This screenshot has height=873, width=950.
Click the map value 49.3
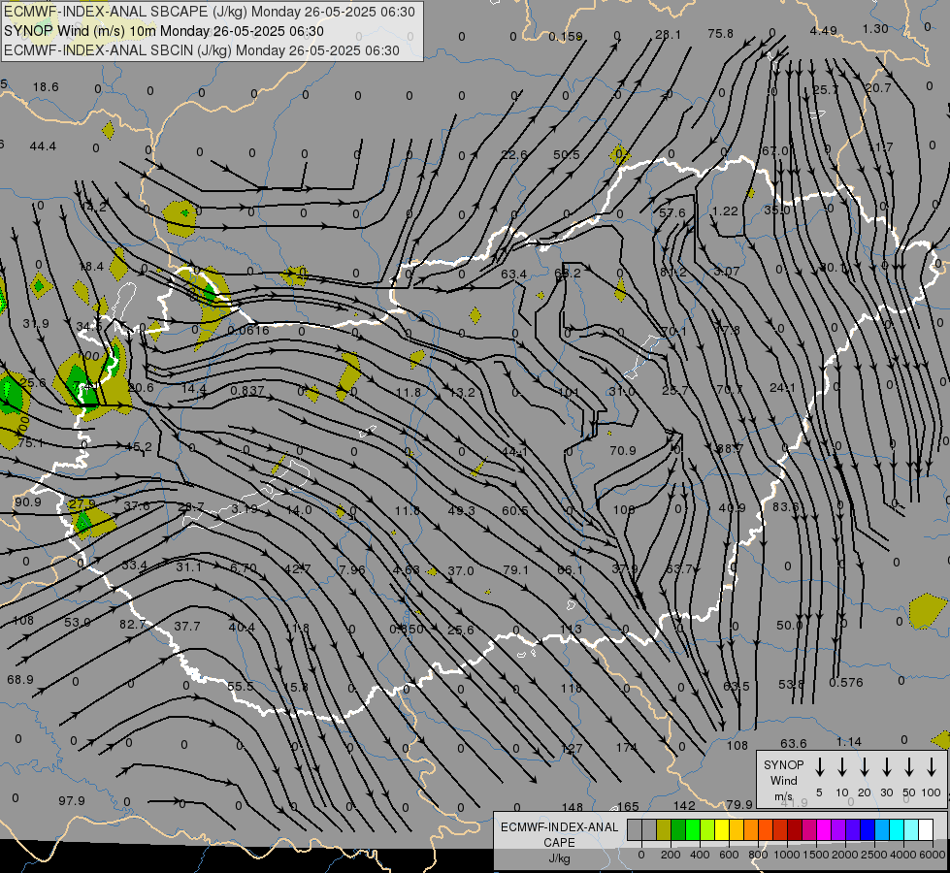pos(462,510)
